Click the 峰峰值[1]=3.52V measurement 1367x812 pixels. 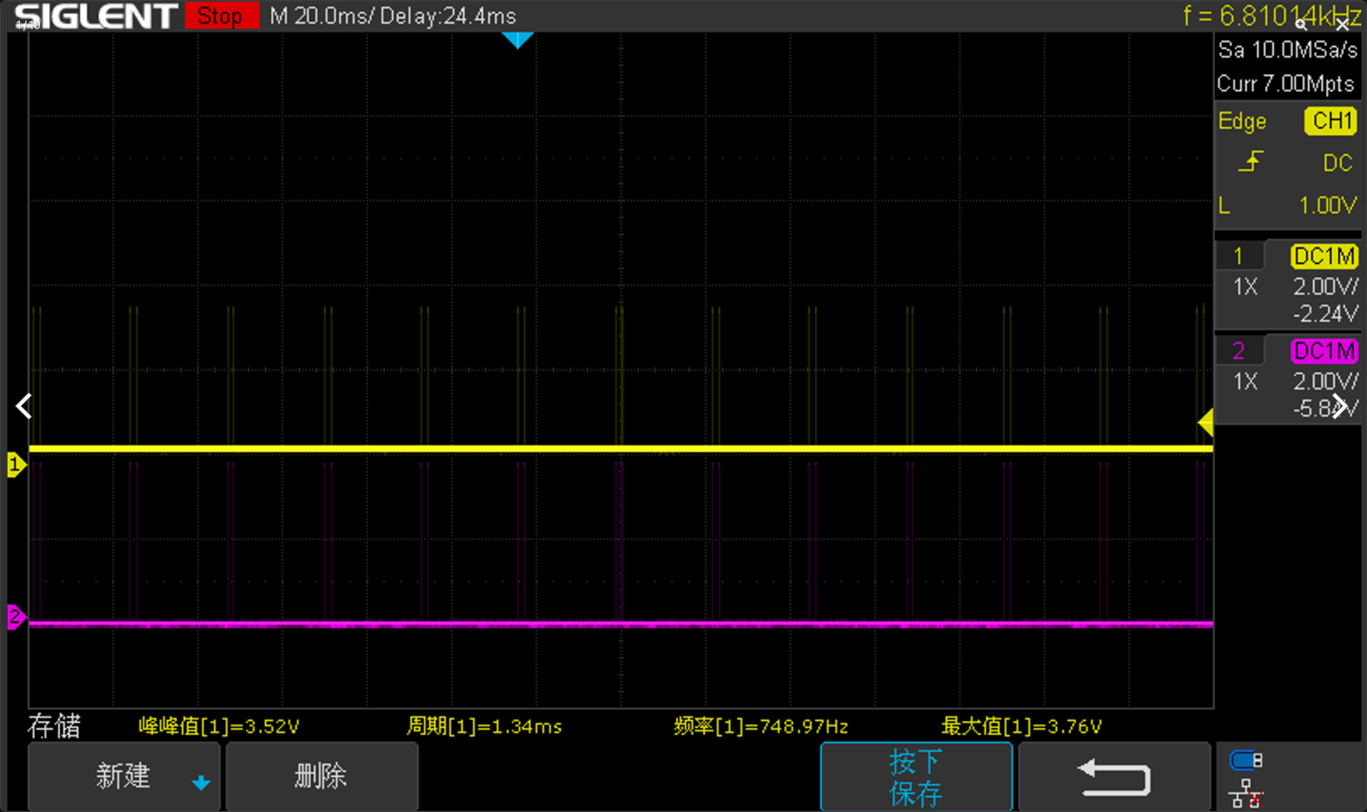click(x=219, y=726)
